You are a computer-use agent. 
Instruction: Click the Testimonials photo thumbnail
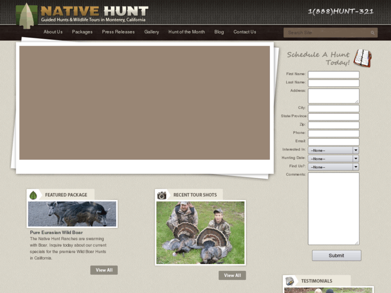(329, 290)
